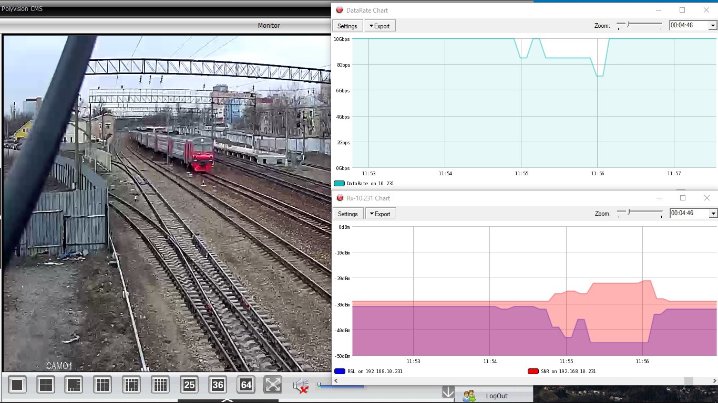
Task: Toggle the RSL legend blue swatch
Action: (x=340, y=371)
